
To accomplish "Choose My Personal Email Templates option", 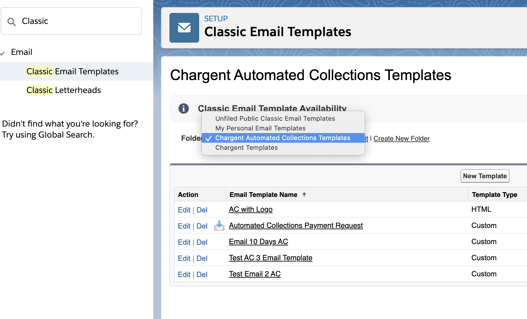I will click(260, 128).
